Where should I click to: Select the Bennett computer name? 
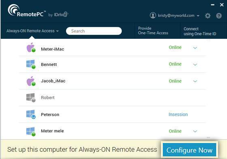49,64
